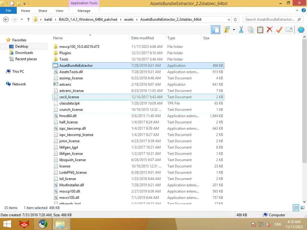The height and width of the screenshot is (230, 307).
Task: Switch to the Home ribbon tab
Action: point(25,11)
